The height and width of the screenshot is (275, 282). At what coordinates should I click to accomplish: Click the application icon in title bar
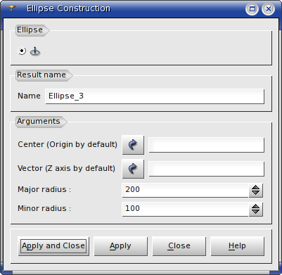[11, 8]
